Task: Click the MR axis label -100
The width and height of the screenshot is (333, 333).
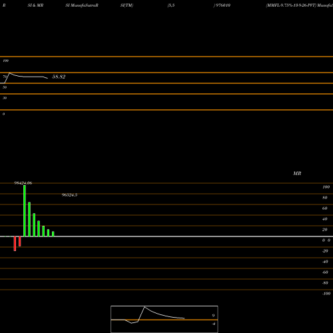Action: tap(326, 294)
